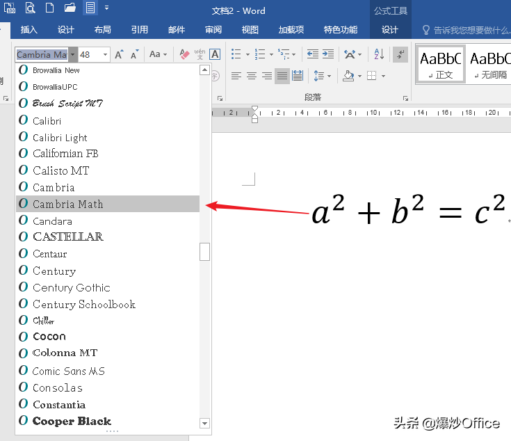The width and height of the screenshot is (511, 441).
Task: Open Font dialog launcher
Action: pos(220,98)
